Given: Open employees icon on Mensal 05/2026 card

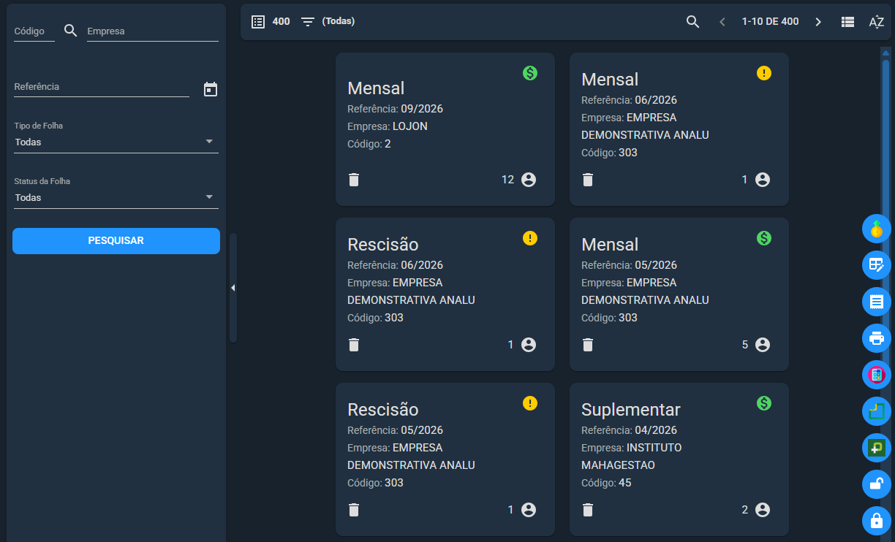Looking at the screenshot, I should click(x=763, y=345).
